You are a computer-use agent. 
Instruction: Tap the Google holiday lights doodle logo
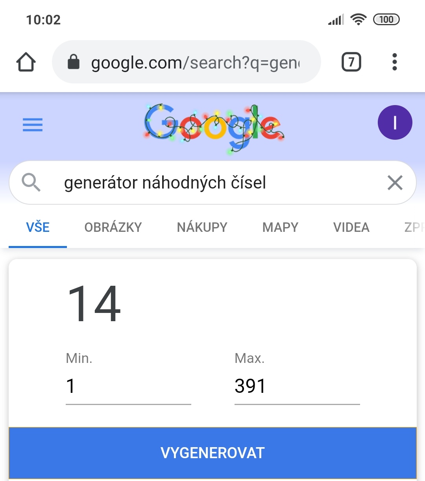214,127
